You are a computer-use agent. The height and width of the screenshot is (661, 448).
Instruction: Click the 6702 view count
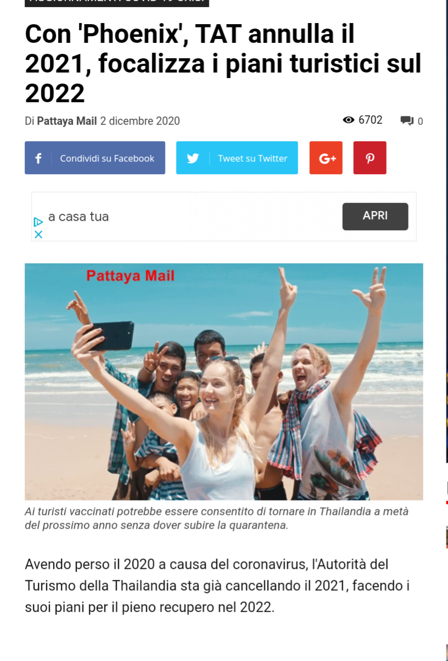371,120
